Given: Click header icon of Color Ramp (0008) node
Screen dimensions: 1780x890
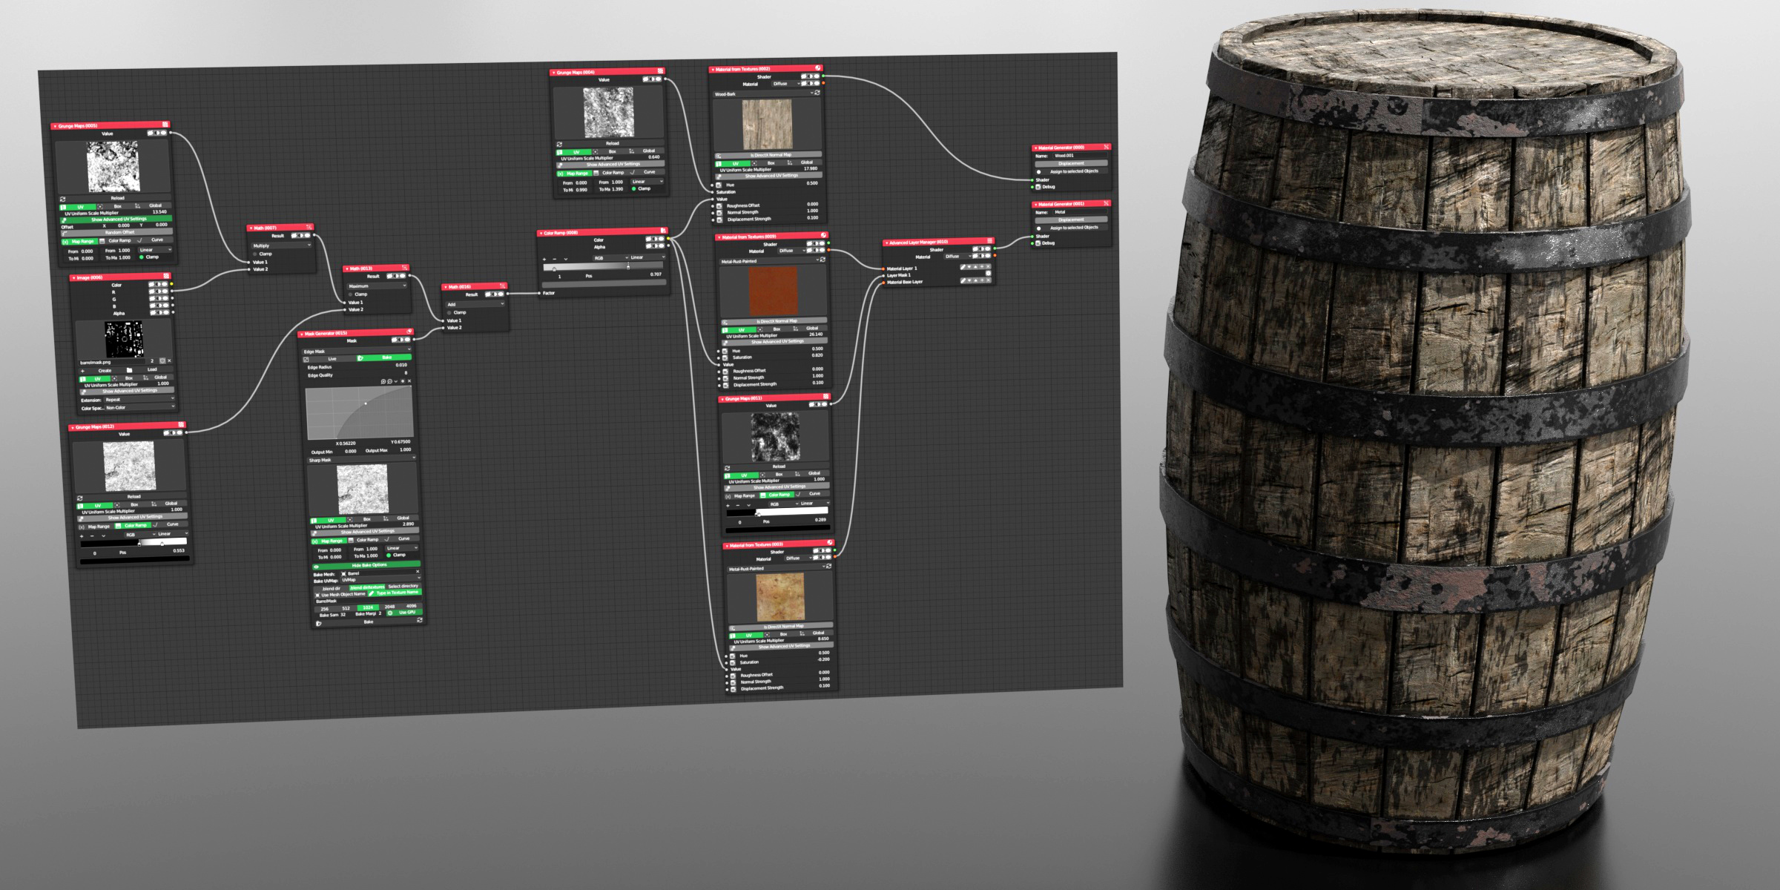Looking at the screenshot, I should (663, 231).
